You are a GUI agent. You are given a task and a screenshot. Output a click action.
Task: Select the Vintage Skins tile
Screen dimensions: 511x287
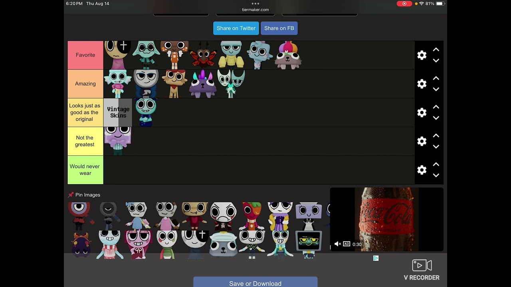click(118, 112)
